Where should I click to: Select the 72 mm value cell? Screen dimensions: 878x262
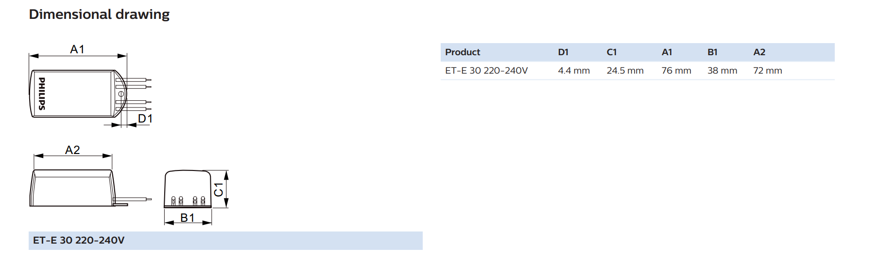(x=768, y=71)
